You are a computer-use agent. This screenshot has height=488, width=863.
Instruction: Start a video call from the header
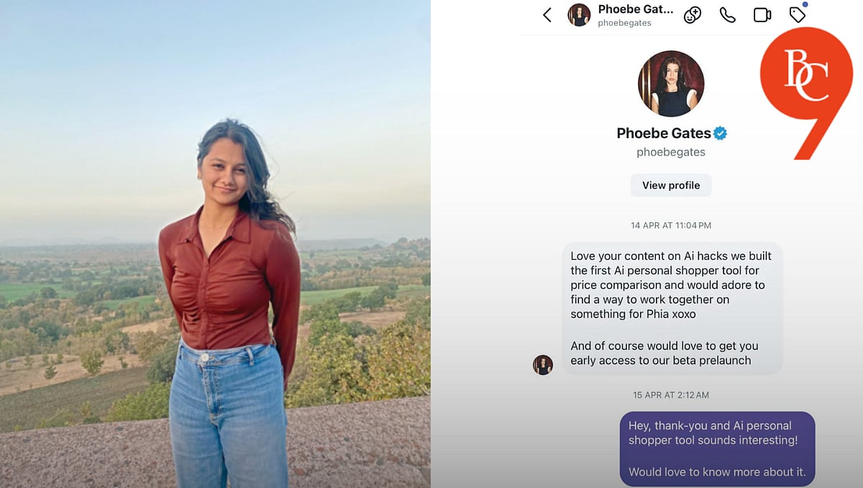coord(762,14)
